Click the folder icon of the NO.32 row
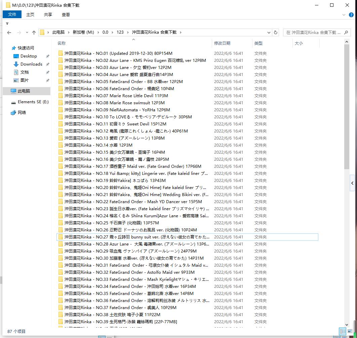357x338 pixels. [60, 272]
